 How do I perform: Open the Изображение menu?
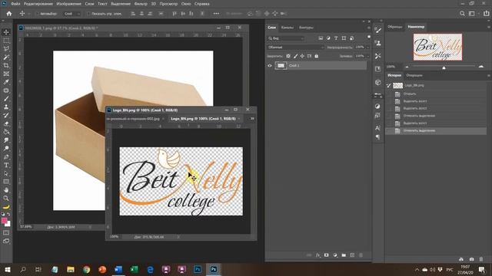coord(68,4)
